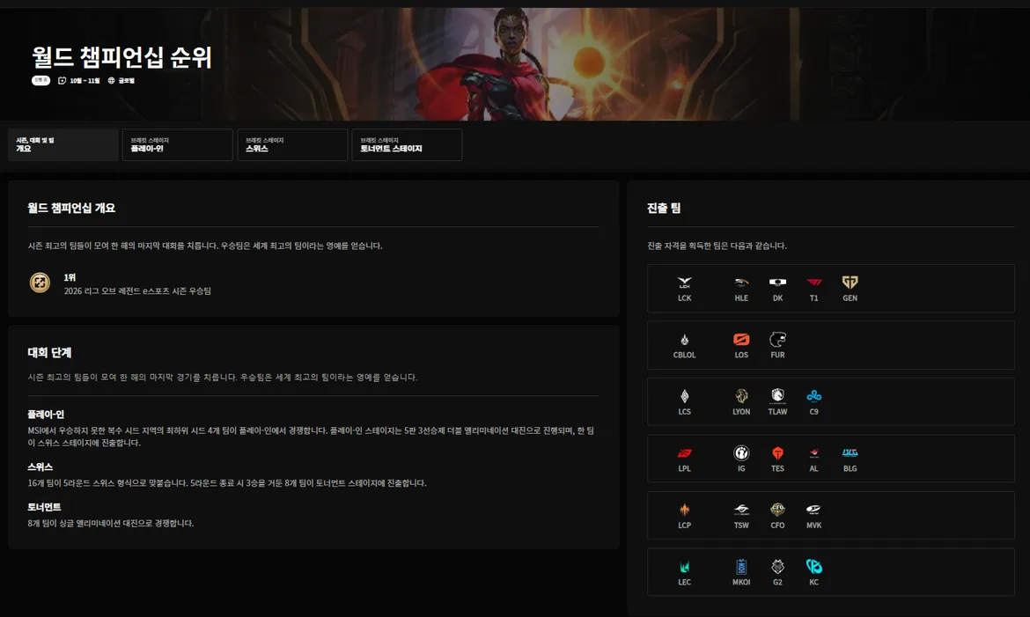The height and width of the screenshot is (617, 1030).
Task: Select the IG team icon
Action: pos(741,453)
